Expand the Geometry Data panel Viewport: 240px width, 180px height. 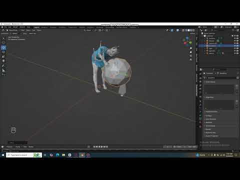[x=210, y=132]
